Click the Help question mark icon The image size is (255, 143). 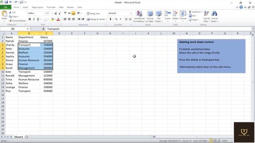[x=241, y=7]
